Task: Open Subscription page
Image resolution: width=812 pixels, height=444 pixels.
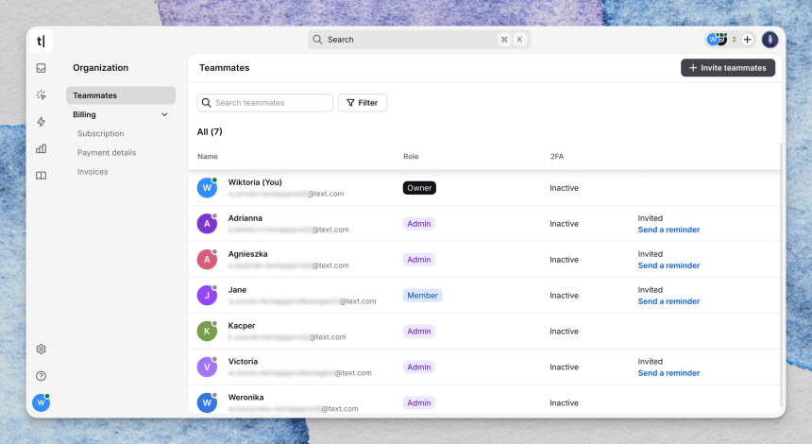Action: pyautogui.click(x=100, y=133)
